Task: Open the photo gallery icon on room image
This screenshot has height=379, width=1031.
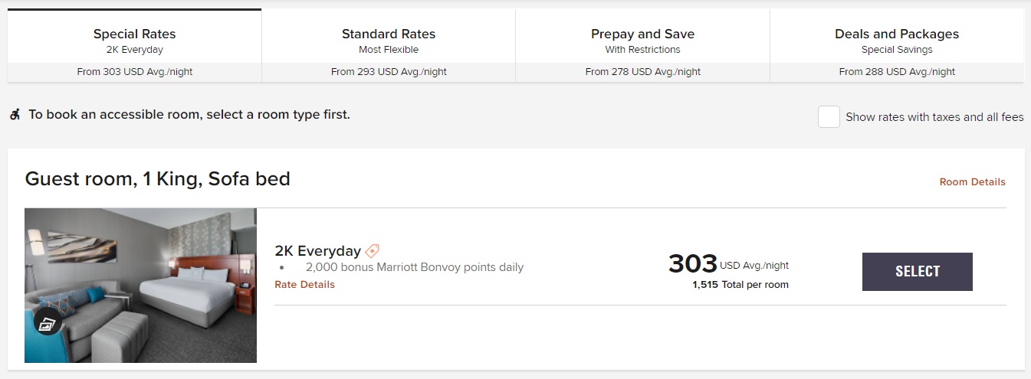Action: (x=48, y=322)
